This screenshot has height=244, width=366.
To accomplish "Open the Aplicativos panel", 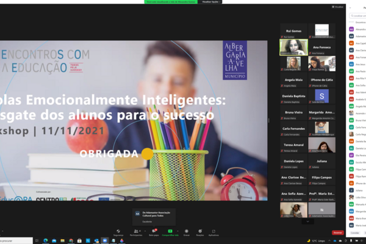I will [213, 232].
